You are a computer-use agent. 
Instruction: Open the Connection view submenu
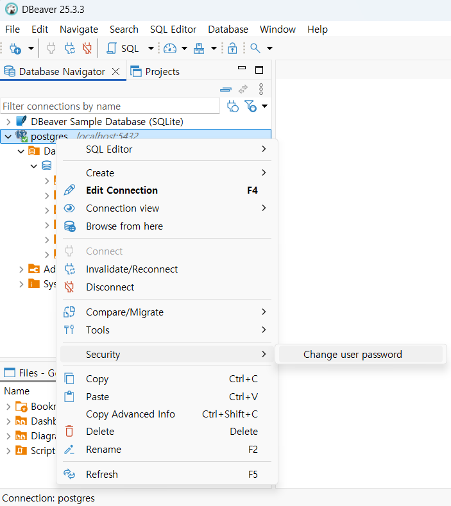(x=167, y=208)
